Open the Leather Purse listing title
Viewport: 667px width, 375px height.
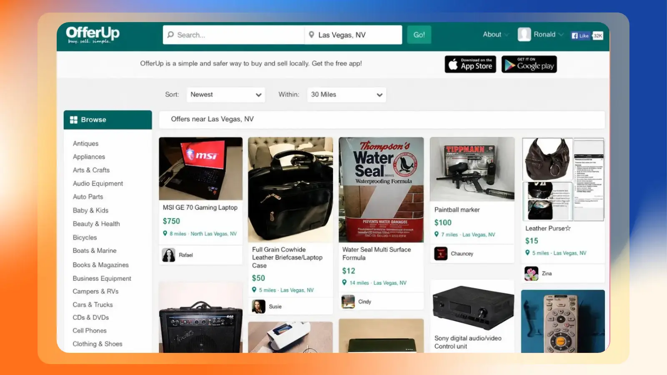pos(548,228)
